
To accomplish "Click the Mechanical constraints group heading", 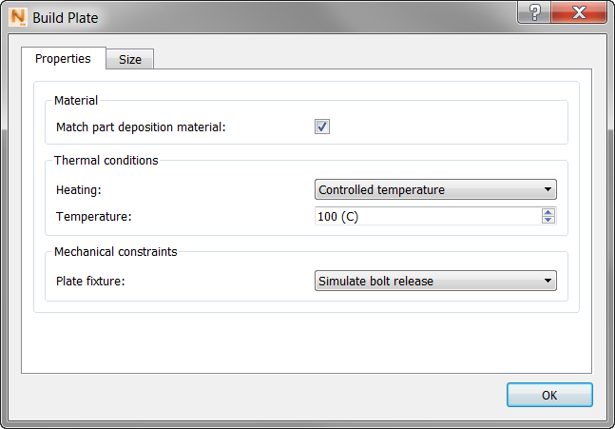I will point(115,251).
